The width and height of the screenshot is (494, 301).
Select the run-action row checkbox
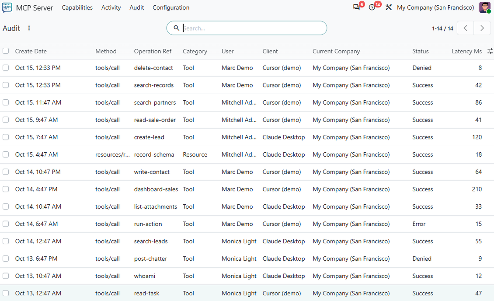coord(6,224)
